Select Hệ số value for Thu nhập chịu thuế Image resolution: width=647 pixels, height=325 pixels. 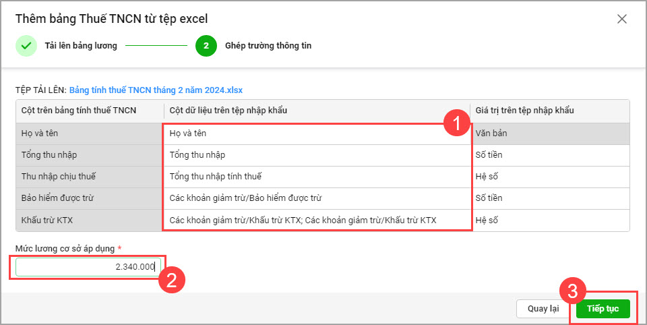487,177
